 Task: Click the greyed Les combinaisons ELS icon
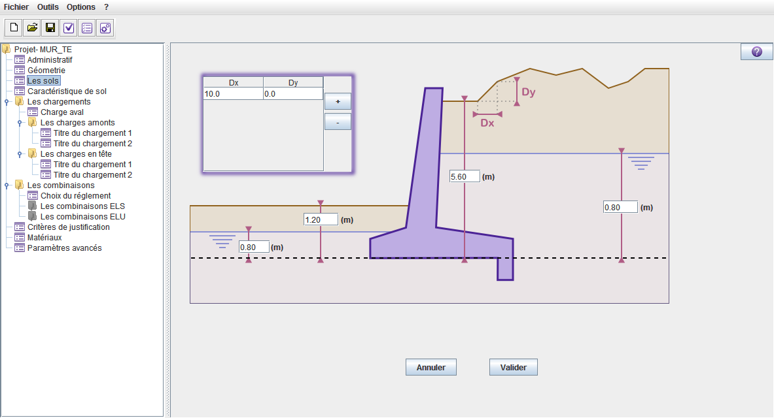[33, 206]
